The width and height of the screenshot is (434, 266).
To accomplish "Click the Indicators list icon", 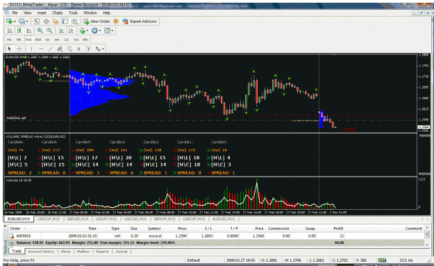I will click(x=82, y=30).
